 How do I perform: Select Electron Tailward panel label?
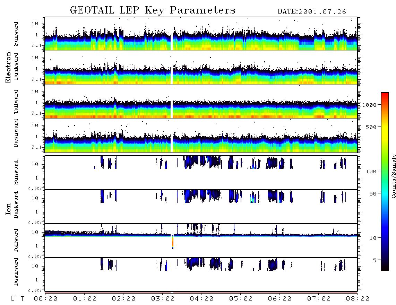(16, 102)
